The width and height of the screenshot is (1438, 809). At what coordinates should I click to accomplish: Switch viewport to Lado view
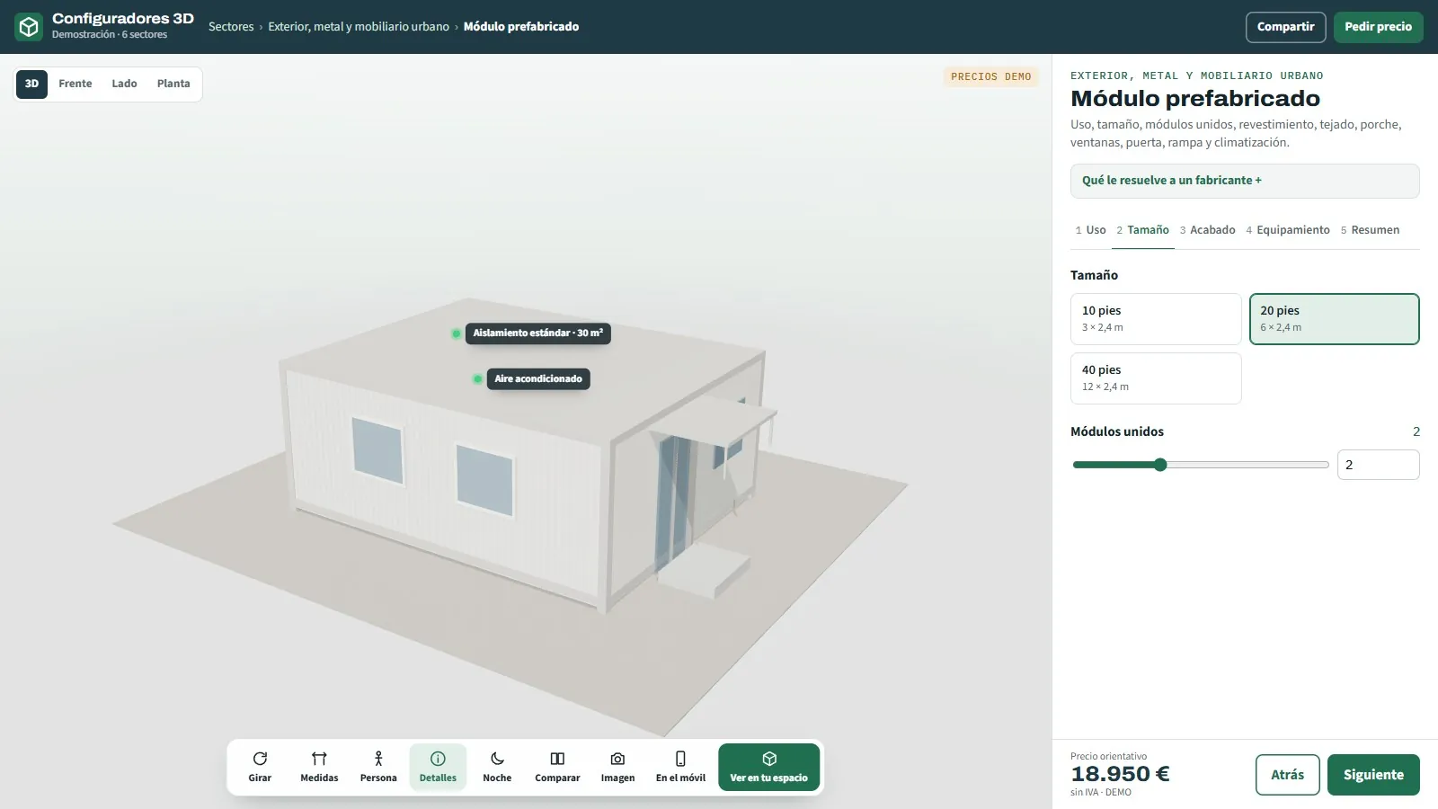click(124, 84)
